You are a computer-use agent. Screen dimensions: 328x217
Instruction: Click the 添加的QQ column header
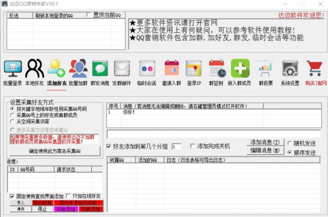click(x=149, y=160)
